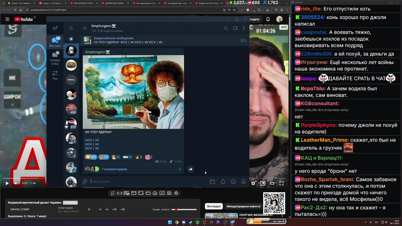Play the YouTube video

7,183
